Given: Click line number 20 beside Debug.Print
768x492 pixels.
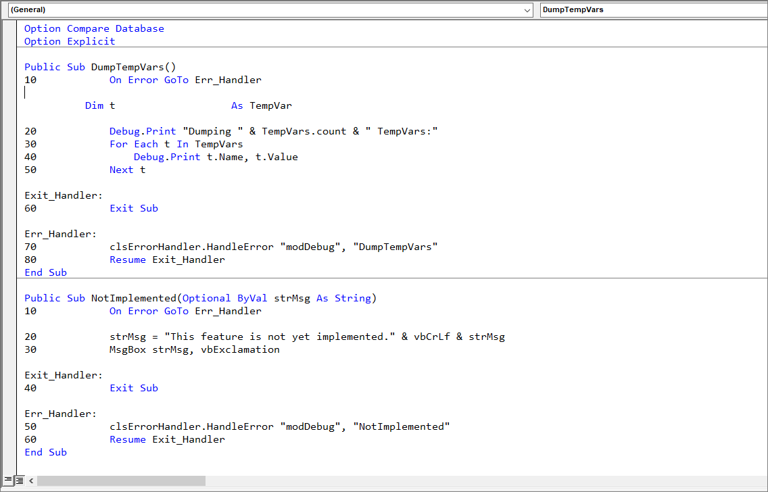Looking at the screenshot, I should [x=30, y=131].
